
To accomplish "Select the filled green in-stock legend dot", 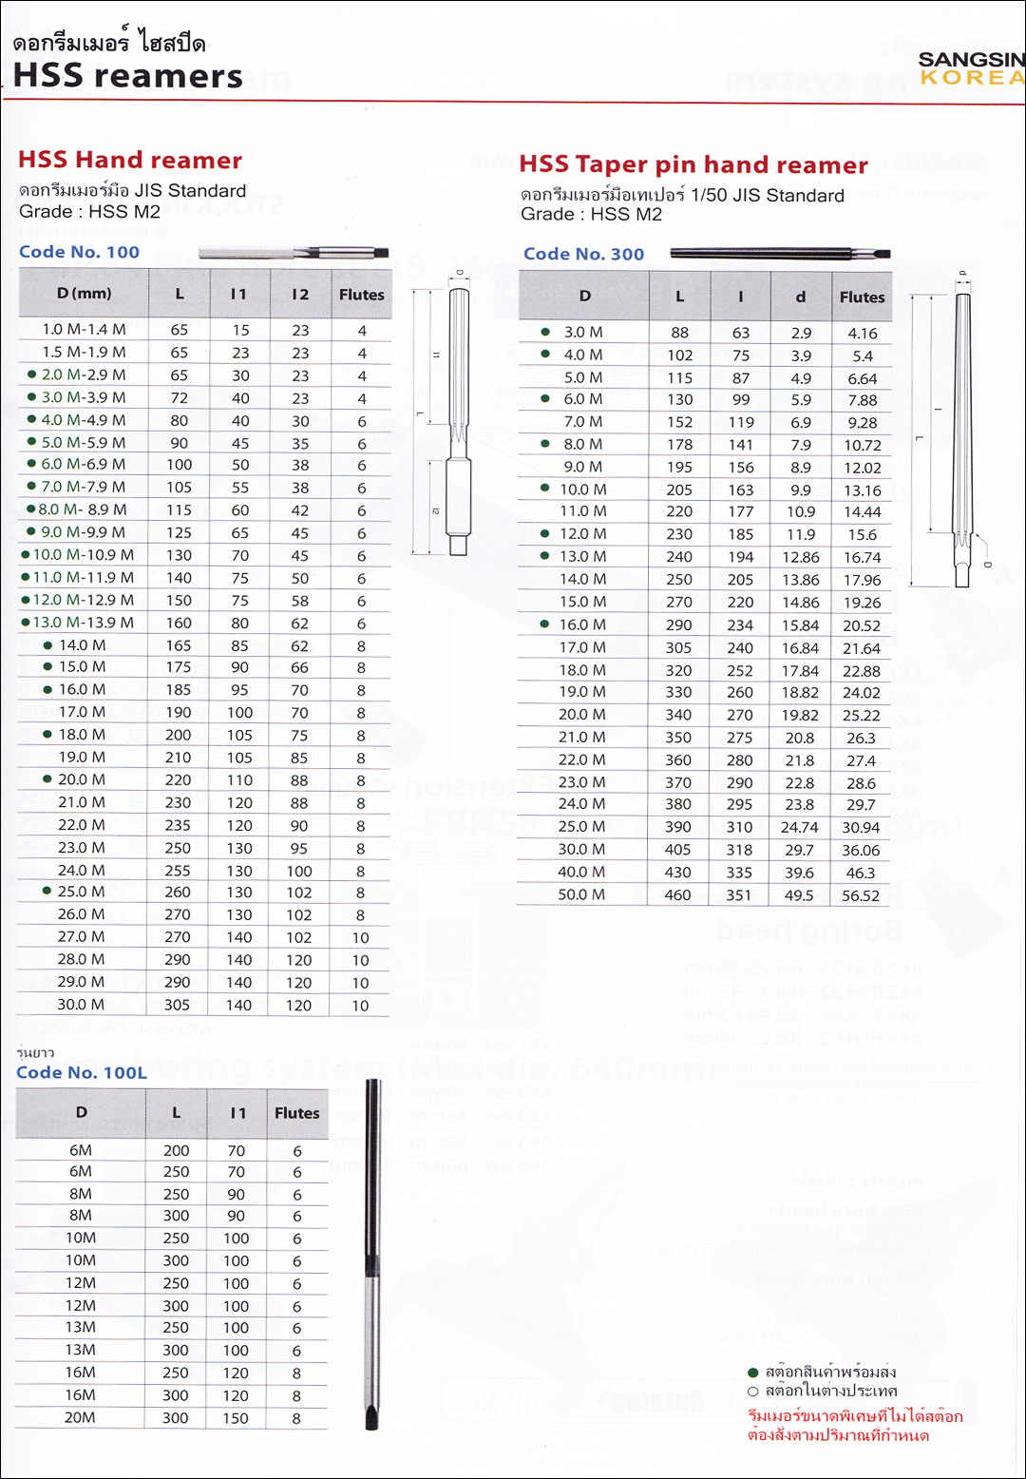I will pyautogui.click(x=753, y=1373).
